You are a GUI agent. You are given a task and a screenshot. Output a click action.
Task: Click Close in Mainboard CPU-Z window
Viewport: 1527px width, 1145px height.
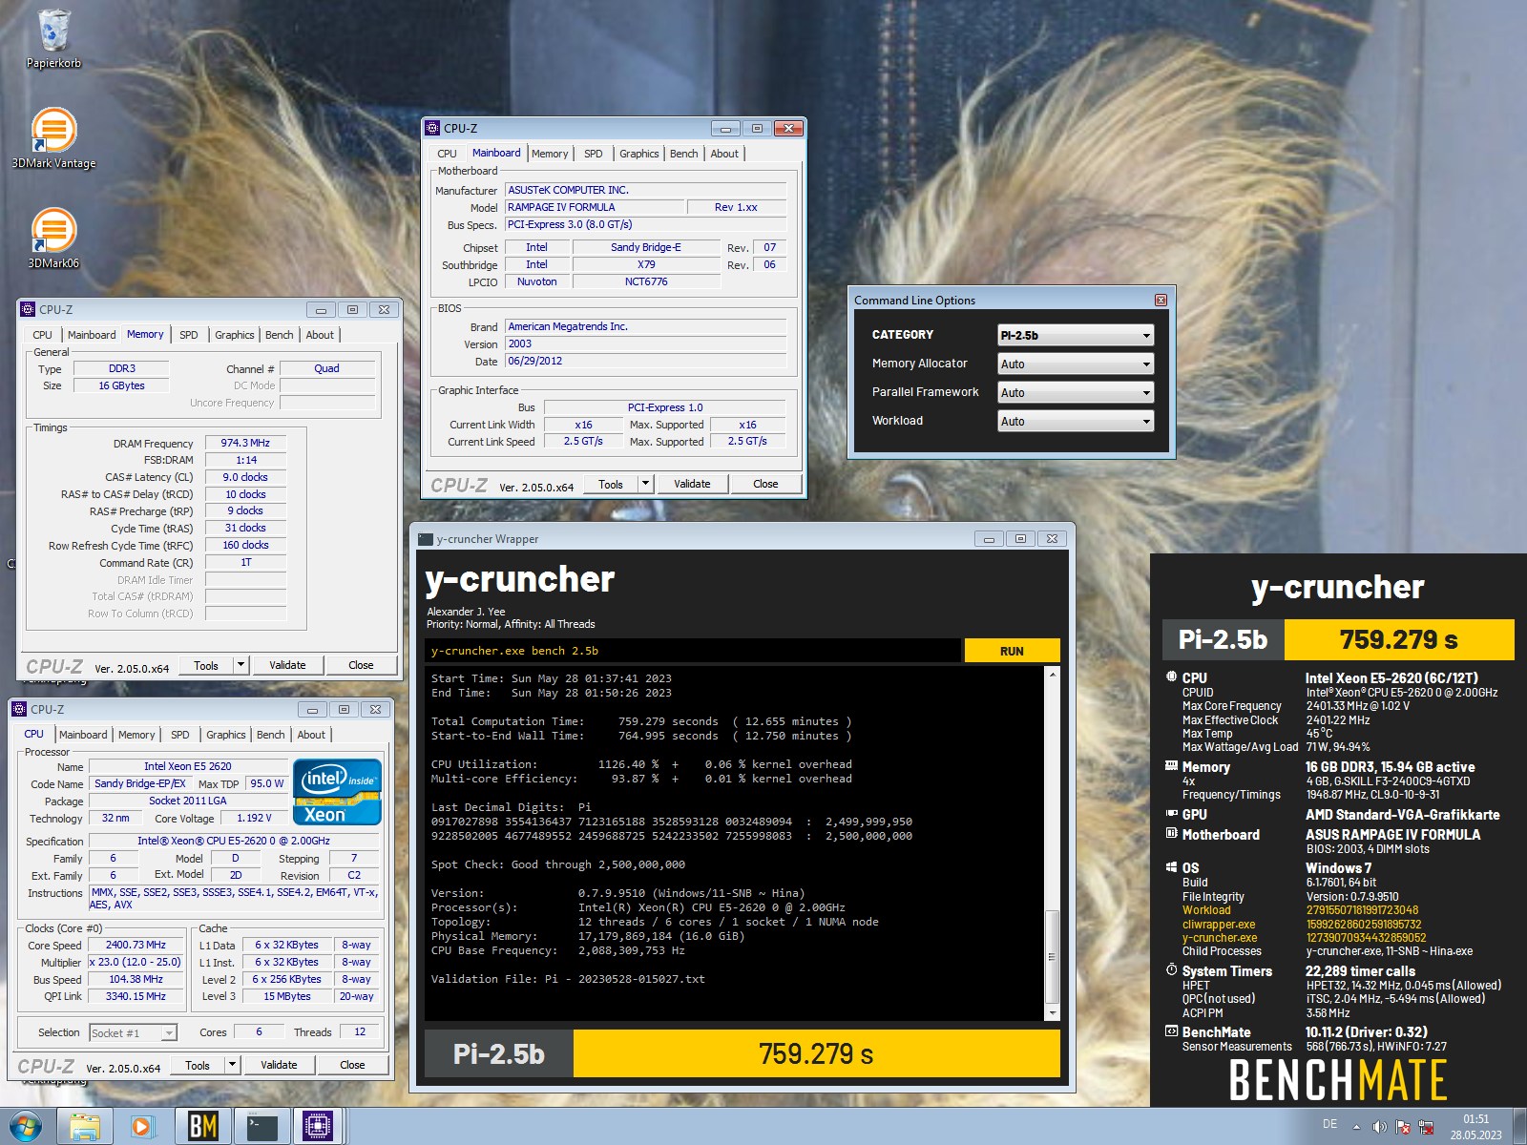click(x=765, y=484)
